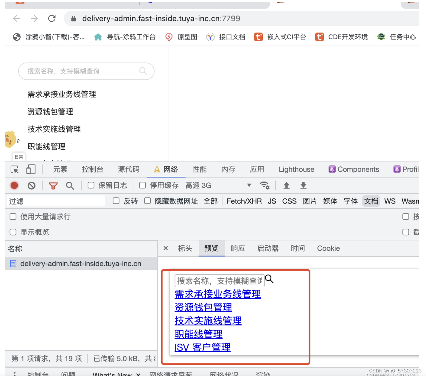Enable the 停用缓存 checkbox

tap(142, 185)
